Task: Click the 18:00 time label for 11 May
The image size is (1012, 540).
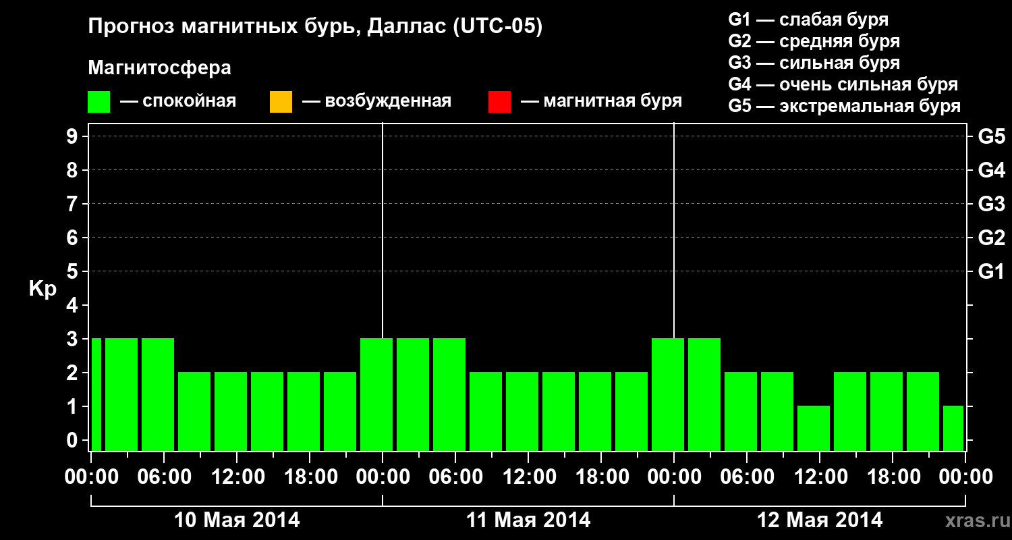Action: pos(601,477)
